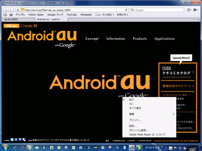Go forward with the browser forward arrow
Image resolution: width=202 pixels, height=151 pixels.
click(x=11, y=10)
